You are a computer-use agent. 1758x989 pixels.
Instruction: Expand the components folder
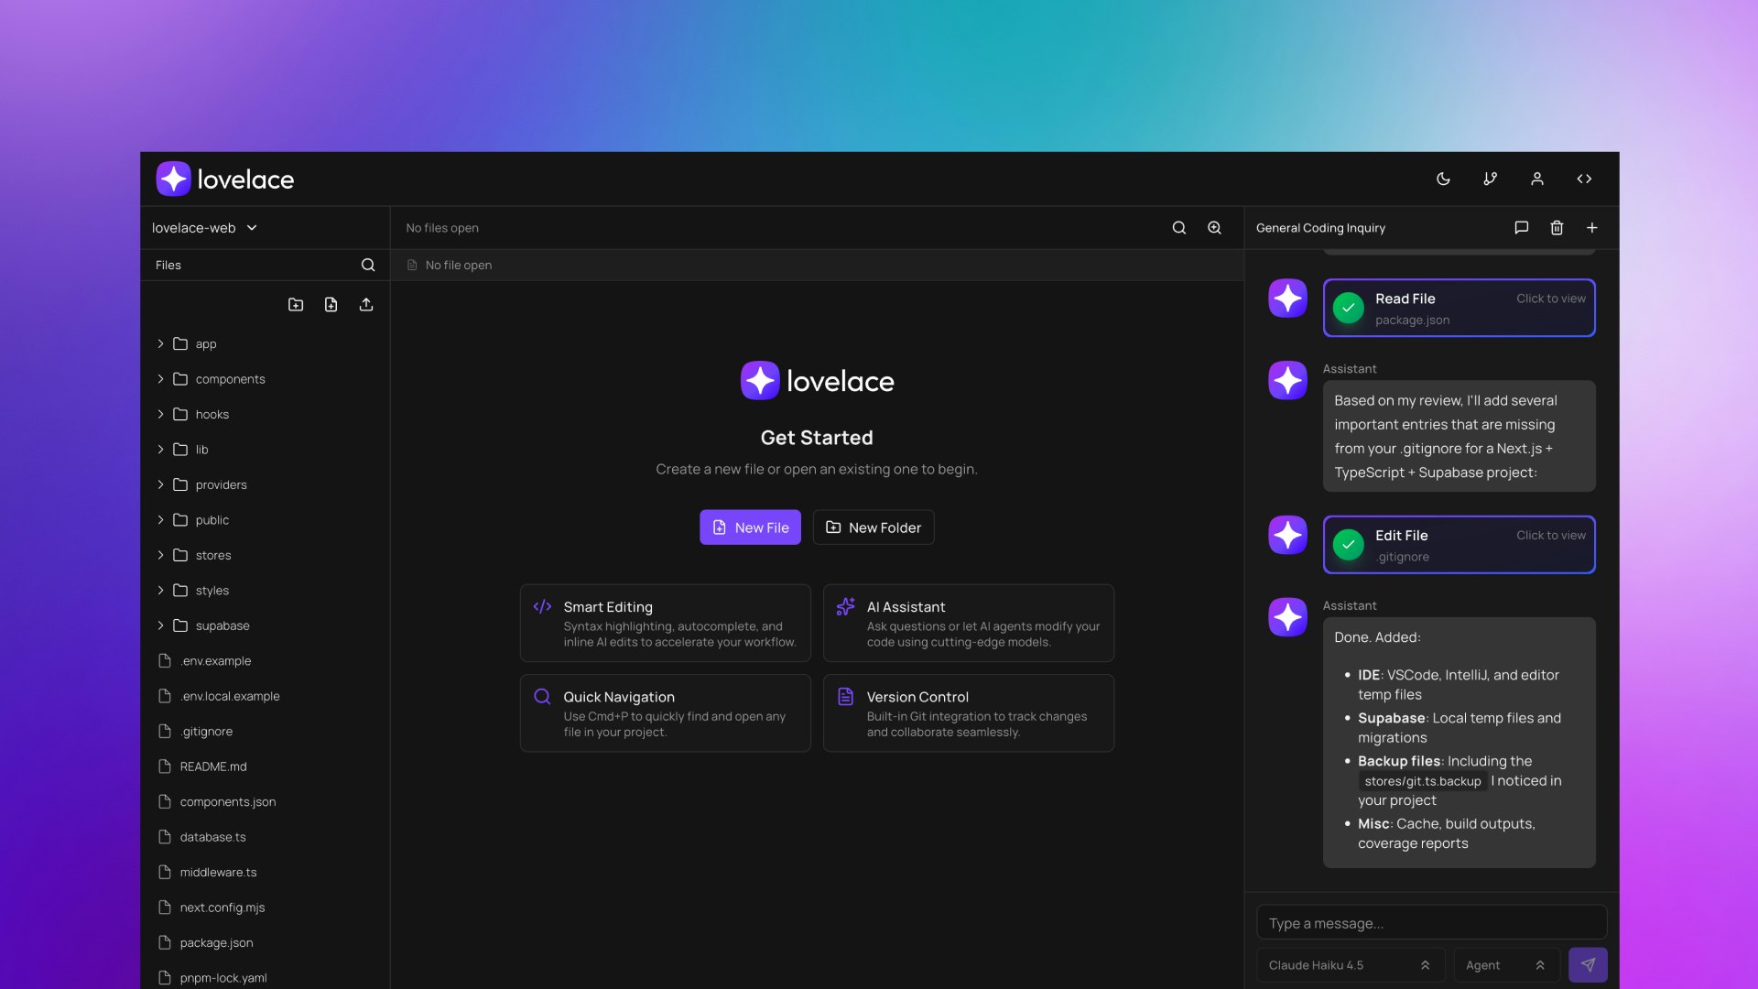point(230,379)
